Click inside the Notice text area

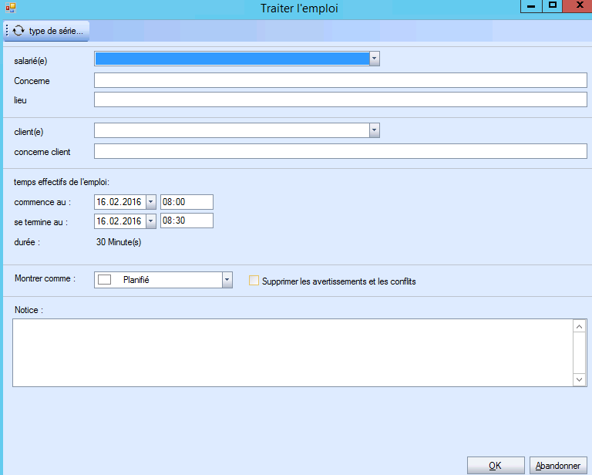293,352
